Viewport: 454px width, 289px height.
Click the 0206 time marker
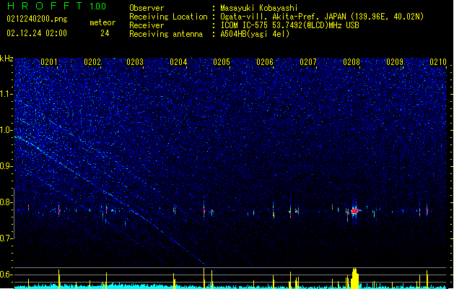tap(265, 62)
